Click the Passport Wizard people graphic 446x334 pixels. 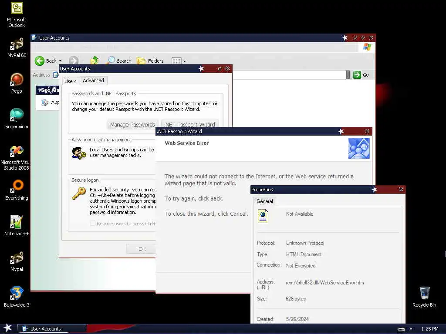pyautogui.click(x=359, y=148)
